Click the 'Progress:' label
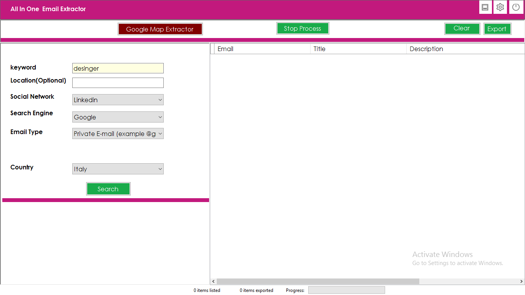This screenshot has width=525, height=295. tap(295, 290)
